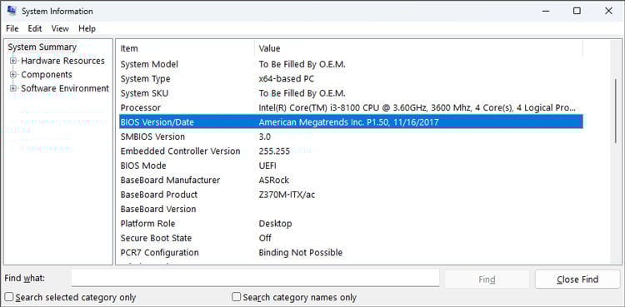Enable Search selected category only checkbox
The width and height of the screenshot is (625, 307).
click(x=9, y=297)
